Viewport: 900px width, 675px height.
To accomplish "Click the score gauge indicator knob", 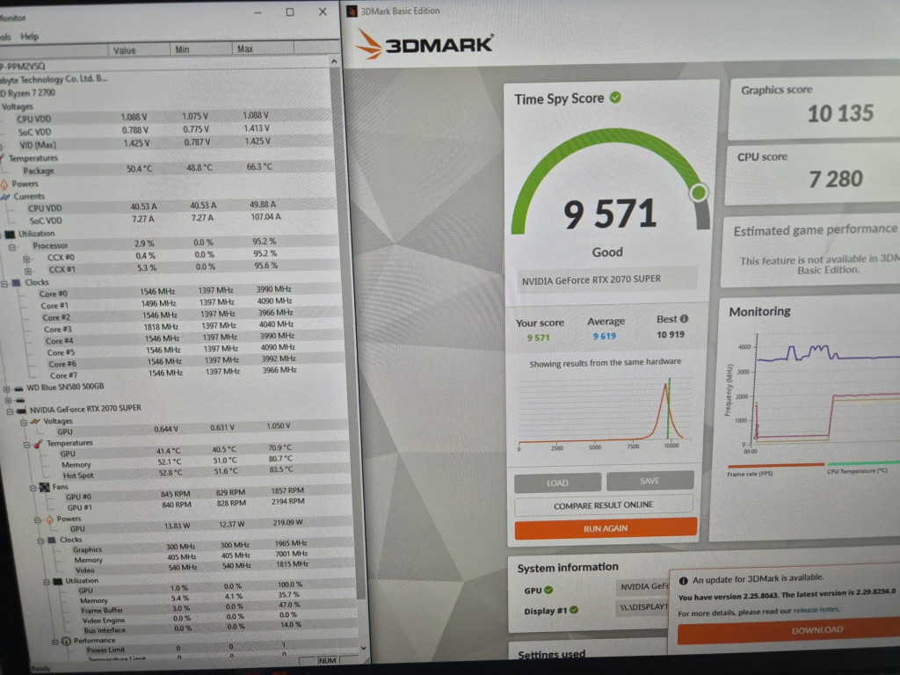I will point(699,192).
